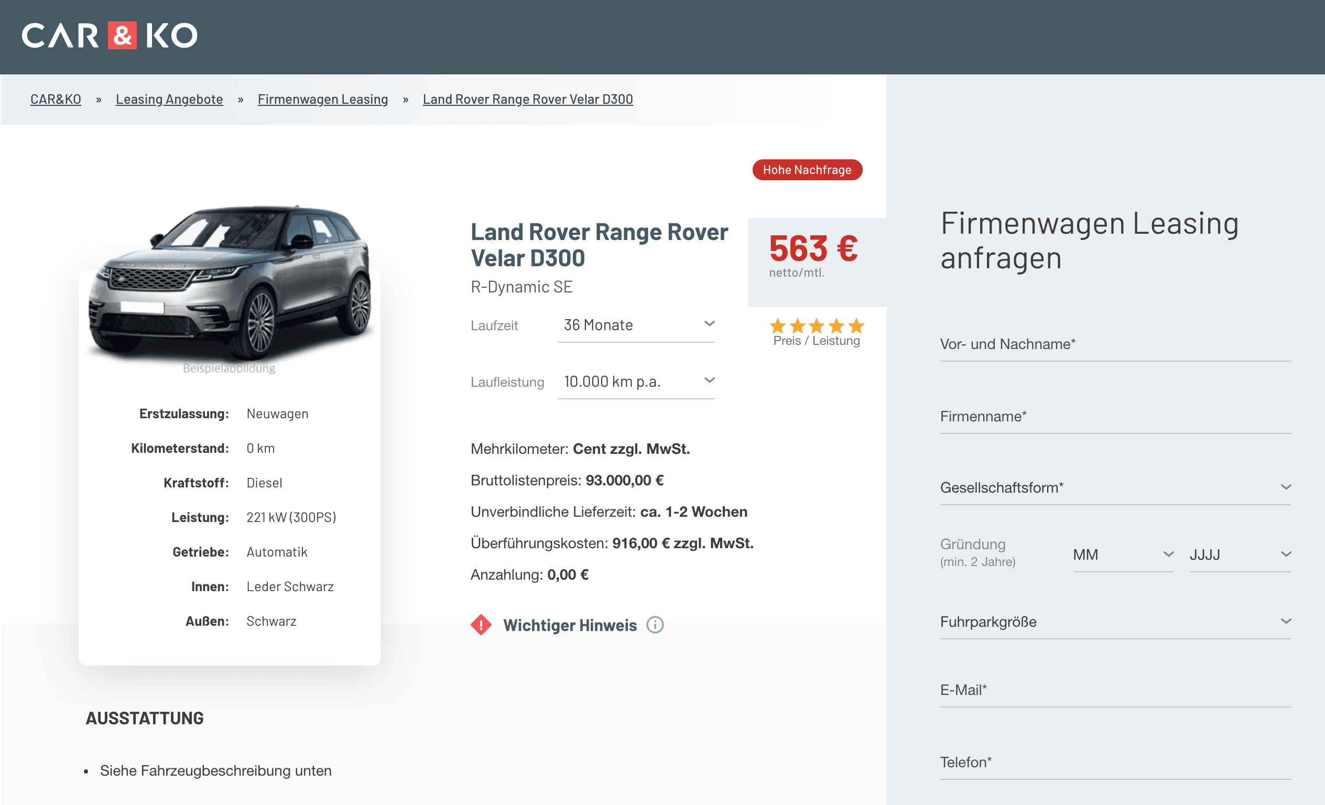Viewport: 1325px width, 805px height.
Task: Open the Firmenwagen Leasing breadcrumb link
Action: 323,99
